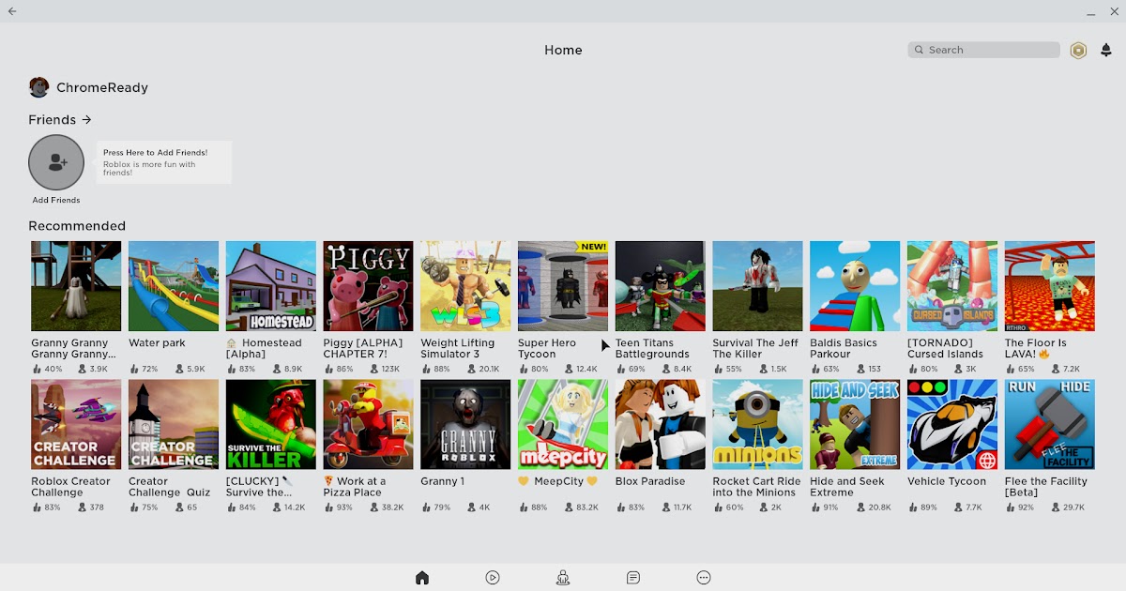Open the Discover play icon in bottom bar
This screenshot has width=1126, height=591.
tap(493, 578)
